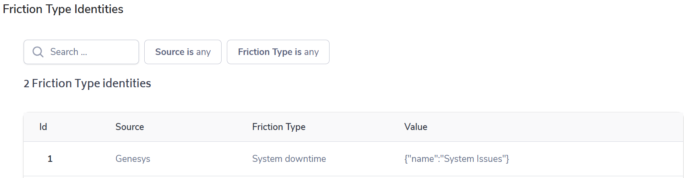This screenshot has width=684, height=178.
Task: Click the Source column header
Action: [x=129, y=127]
